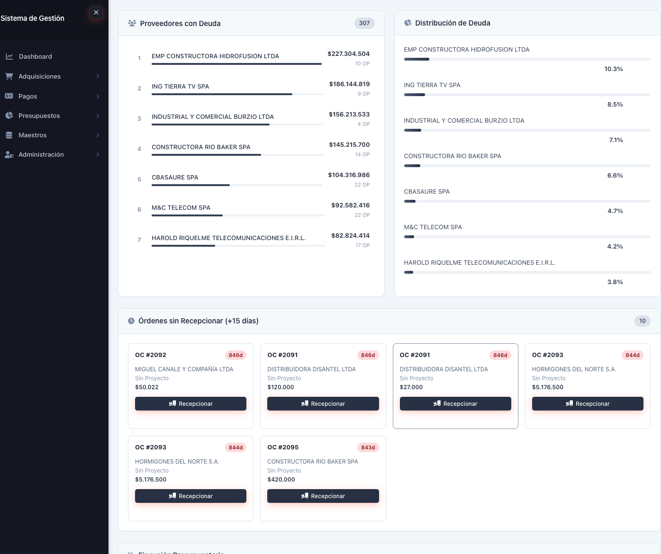Click the 10 count badge in Órdenes sin Recepcionar
The width and height of the screenshot is (661, 554).
pos(643,321)
